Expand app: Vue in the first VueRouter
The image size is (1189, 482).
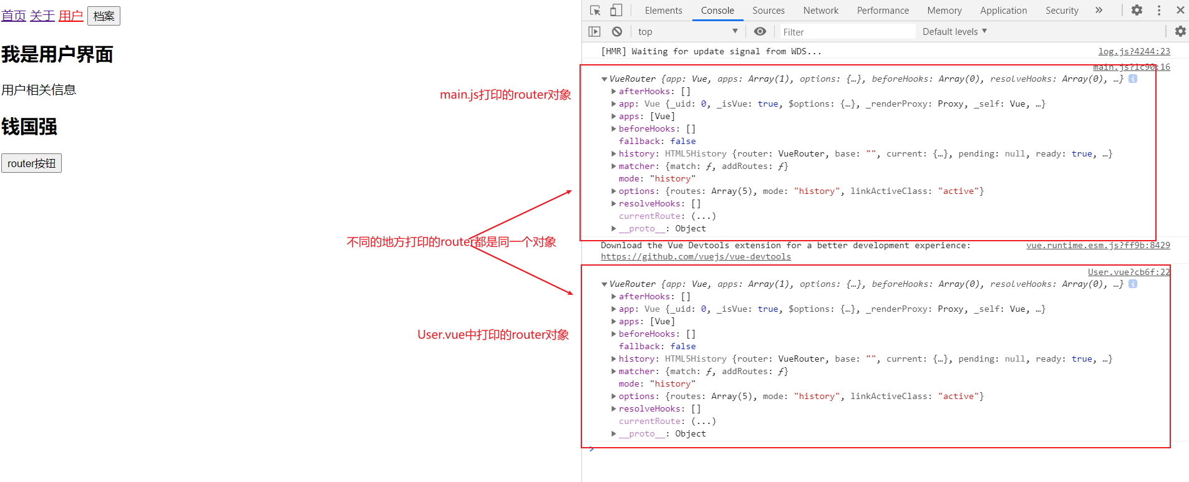[x=614, y=104]
